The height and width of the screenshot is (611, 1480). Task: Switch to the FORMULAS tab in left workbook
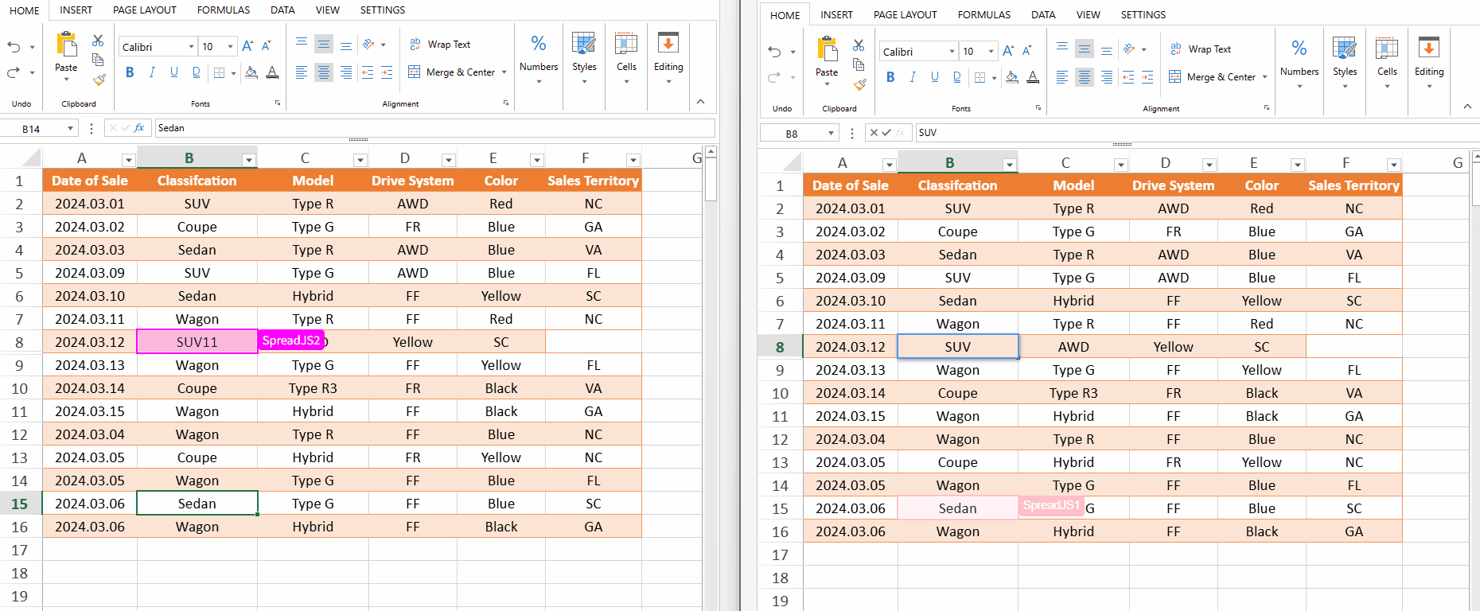(223, 10)
